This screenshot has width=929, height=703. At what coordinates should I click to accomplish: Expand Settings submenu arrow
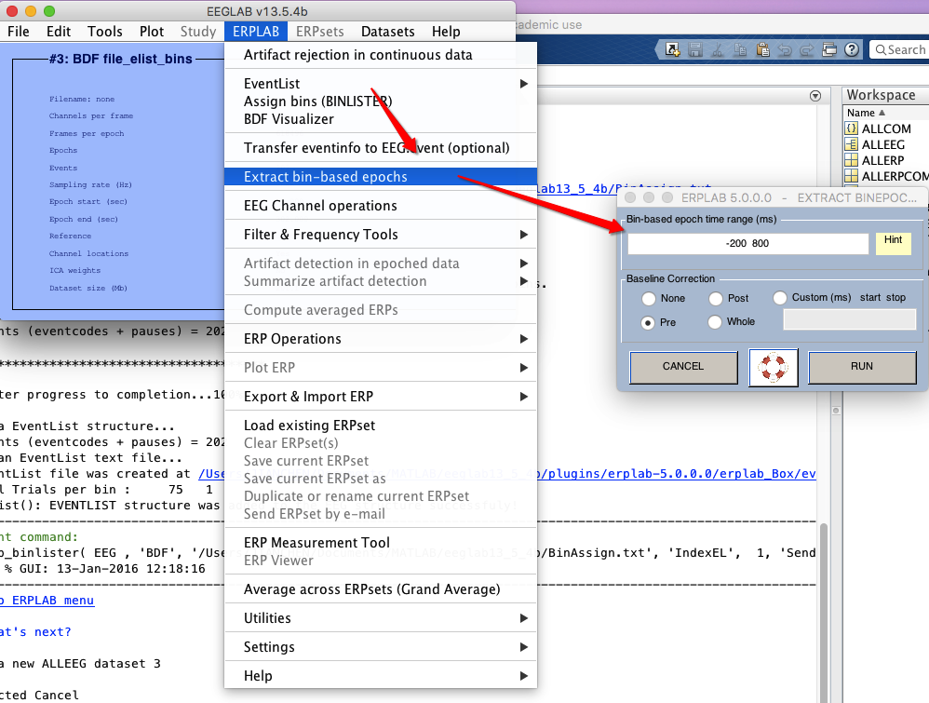(524, 647)
